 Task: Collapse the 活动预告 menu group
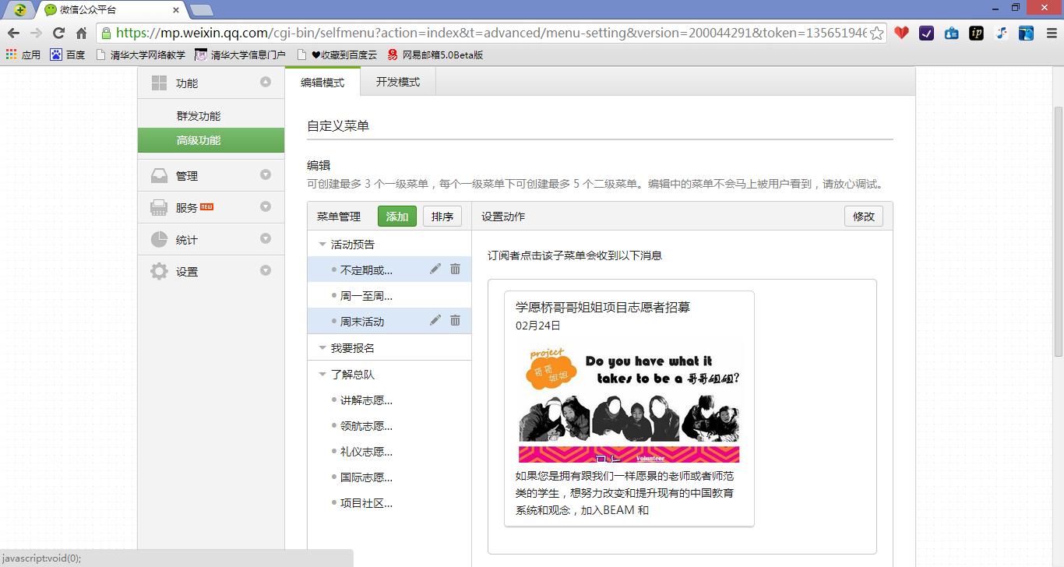point(322,243)
